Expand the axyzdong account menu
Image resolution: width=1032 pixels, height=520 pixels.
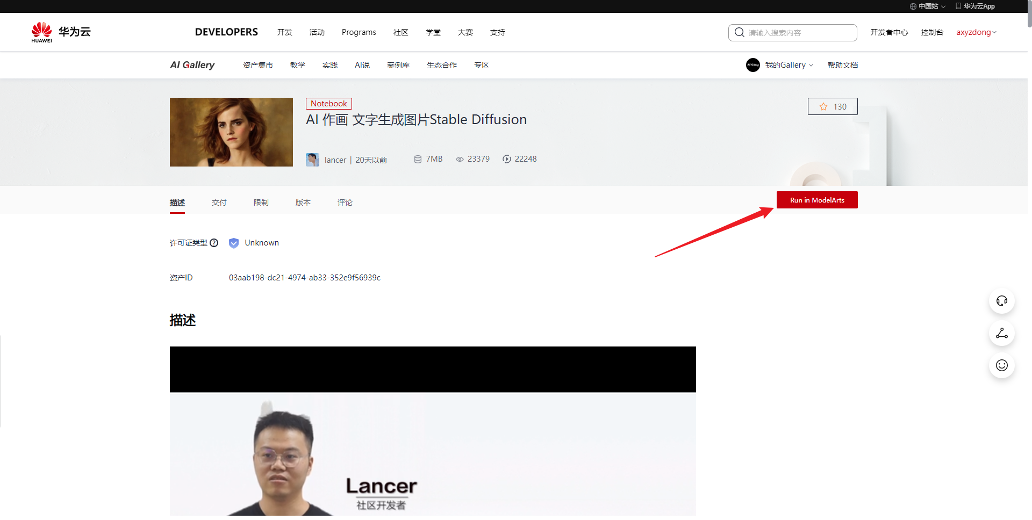[x=976, y=32]
